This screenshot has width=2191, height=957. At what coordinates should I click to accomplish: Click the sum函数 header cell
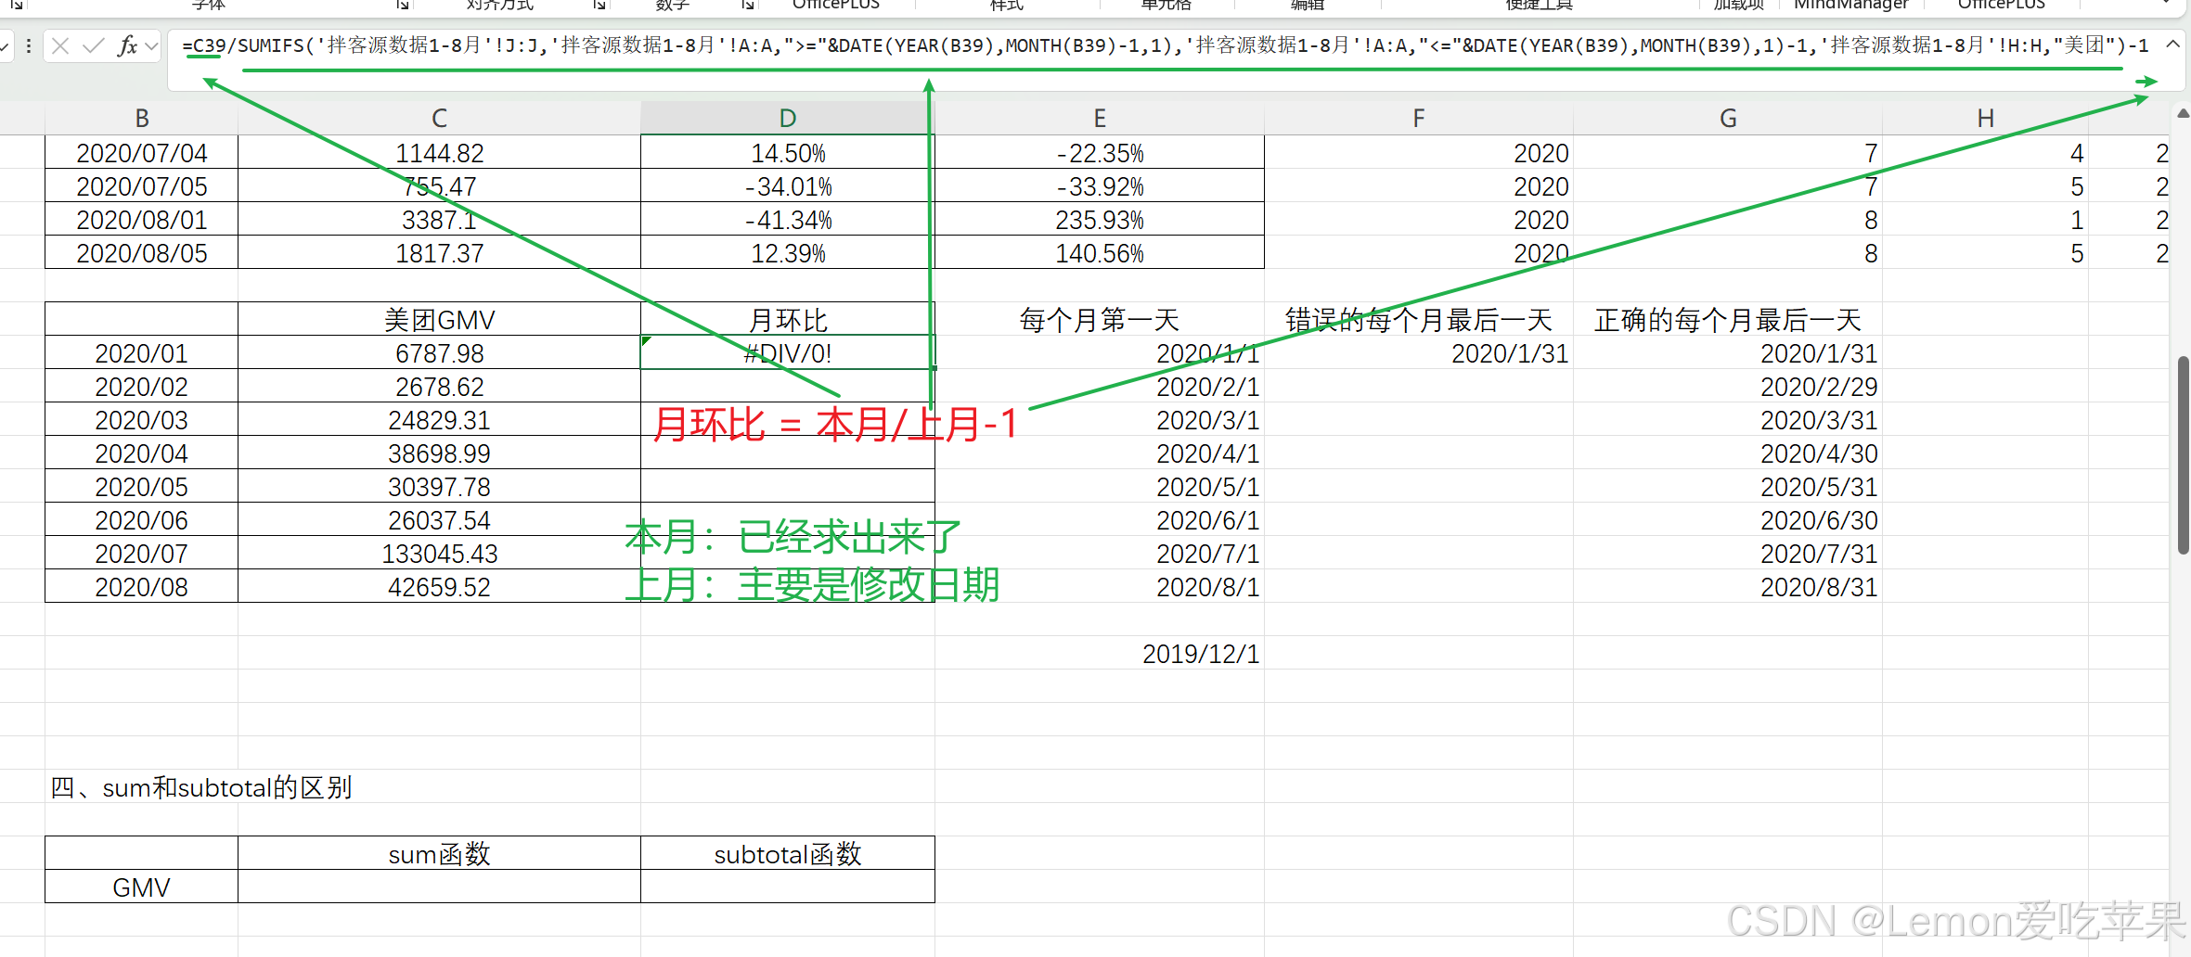[x=439, y=853]
